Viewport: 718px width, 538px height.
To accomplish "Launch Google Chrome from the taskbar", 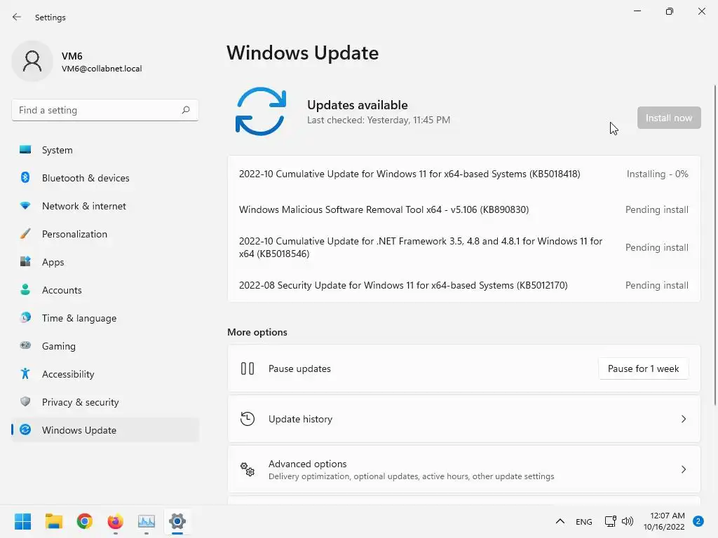I will click(x=85, y=521).
